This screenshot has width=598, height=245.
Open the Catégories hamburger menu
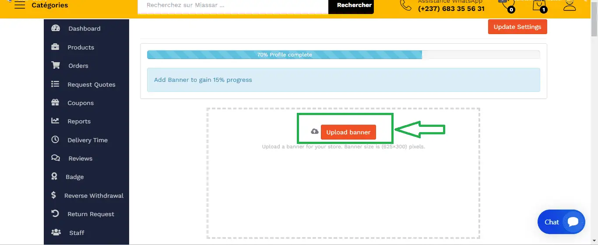20,5
